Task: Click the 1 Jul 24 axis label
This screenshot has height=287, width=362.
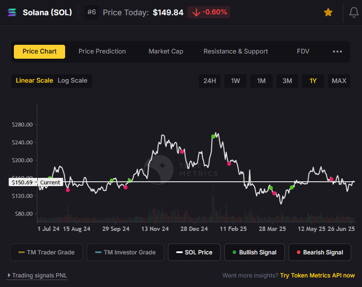Action: 49,229
